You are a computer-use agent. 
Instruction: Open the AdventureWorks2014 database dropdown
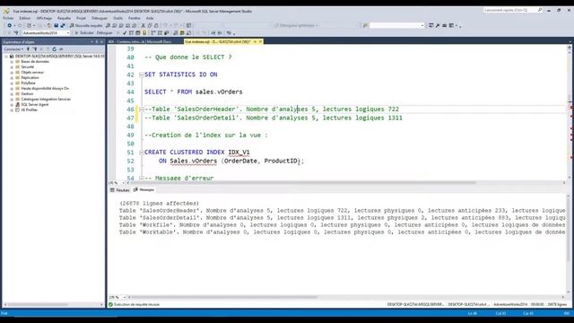(x=68, y=33)
